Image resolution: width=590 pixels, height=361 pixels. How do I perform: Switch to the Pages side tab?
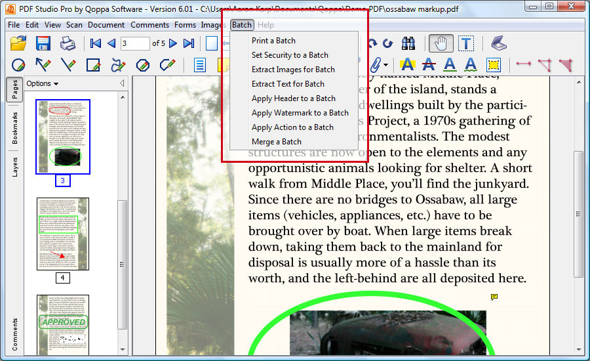coord(14,89)
